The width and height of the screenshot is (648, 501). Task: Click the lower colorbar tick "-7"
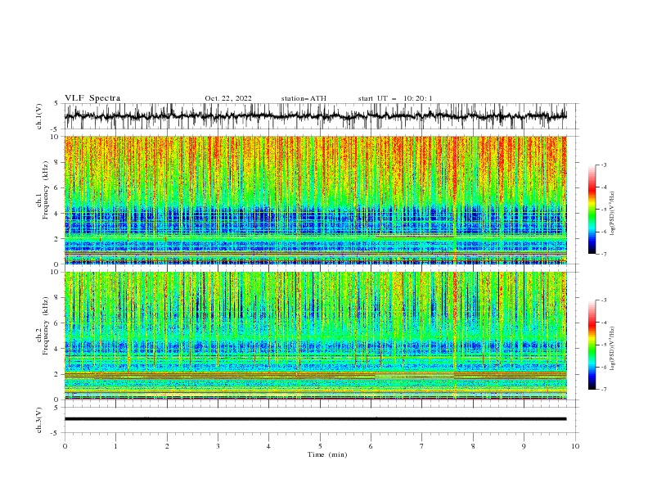(x=603, y=389)
